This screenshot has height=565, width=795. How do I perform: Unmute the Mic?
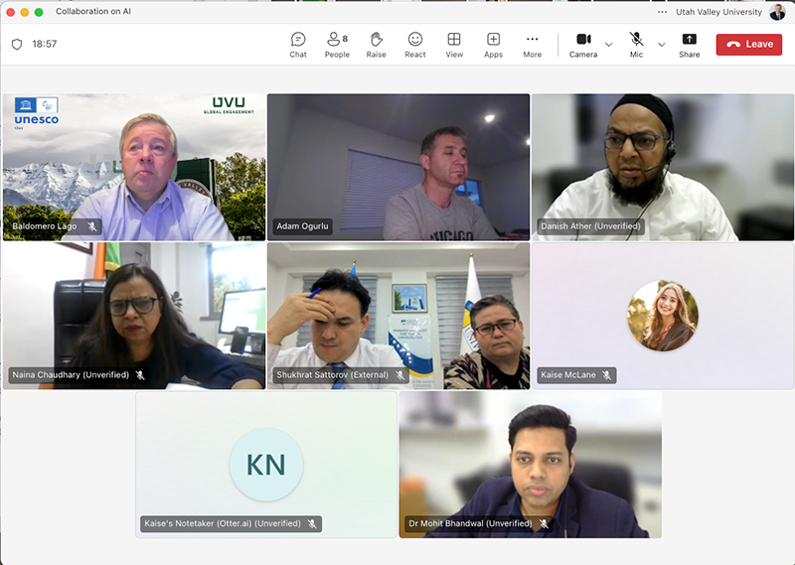coord(636,44)
